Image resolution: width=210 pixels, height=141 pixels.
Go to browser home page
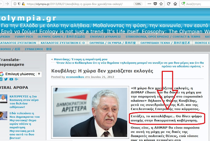coord(175,4)
